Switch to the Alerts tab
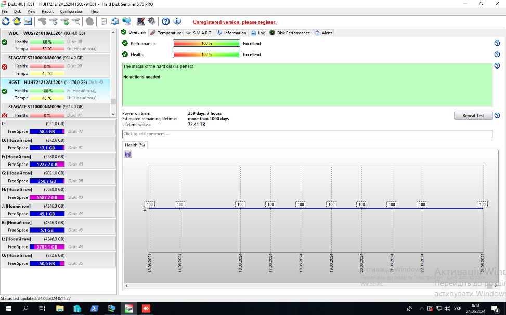 click(x=323, y=33)
